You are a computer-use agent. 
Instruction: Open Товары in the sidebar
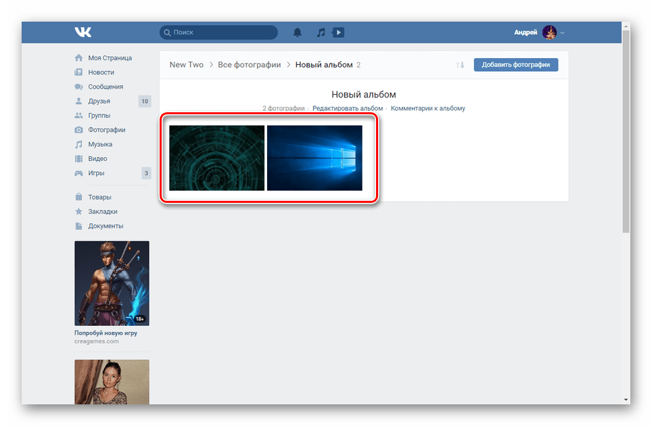(100, 197)
